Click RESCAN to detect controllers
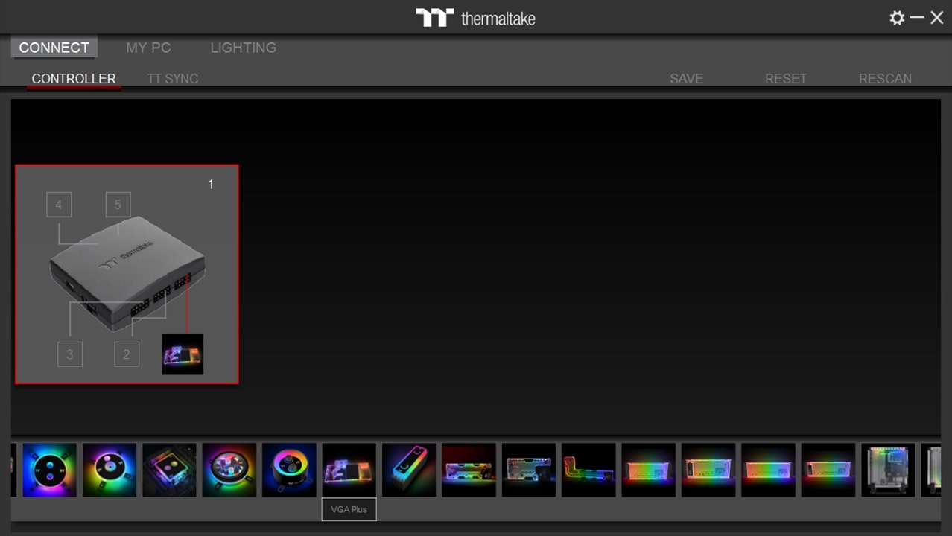The image size is (952, 536). (885, 79)
